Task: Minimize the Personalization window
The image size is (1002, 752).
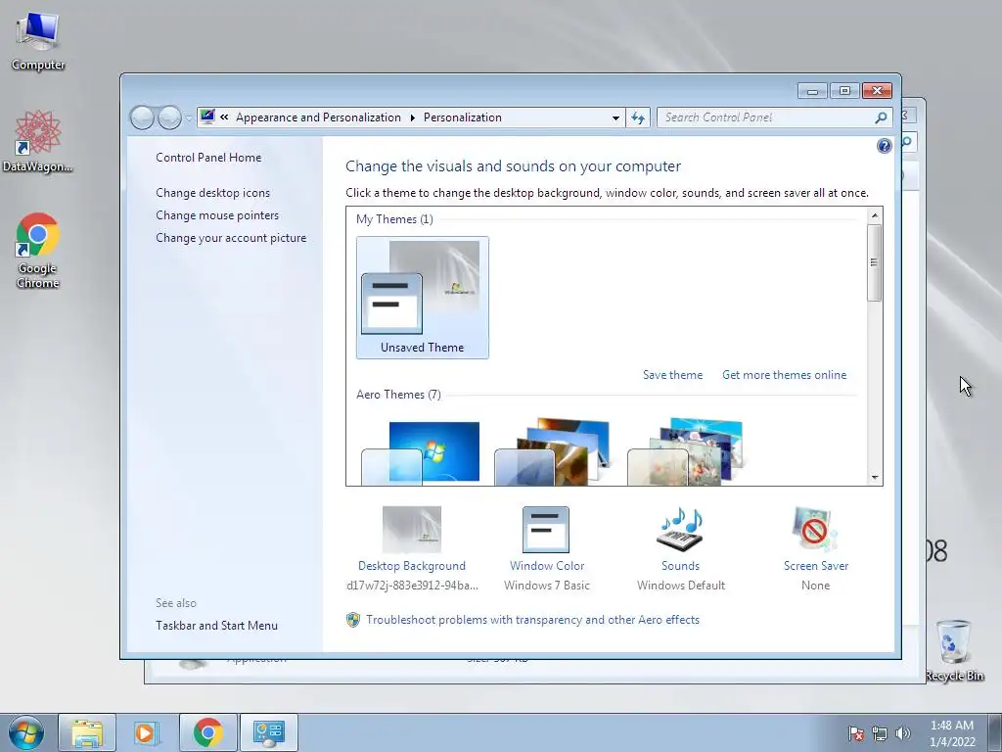Action: [812, 91]
